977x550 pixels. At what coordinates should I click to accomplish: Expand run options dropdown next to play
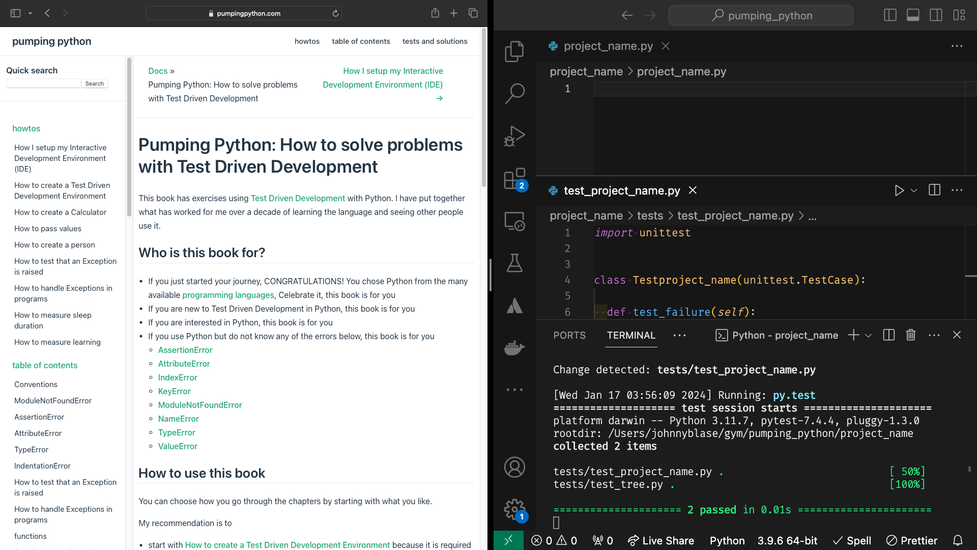point(914,190)
